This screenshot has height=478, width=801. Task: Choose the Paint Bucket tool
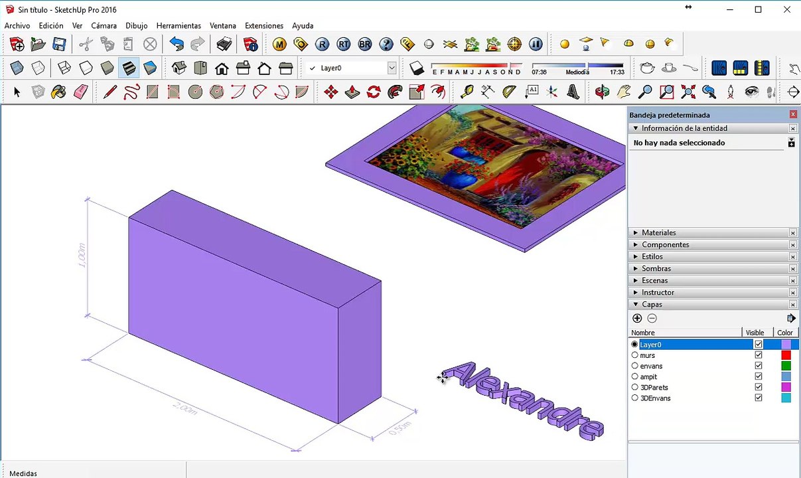[x=59, y=92]
